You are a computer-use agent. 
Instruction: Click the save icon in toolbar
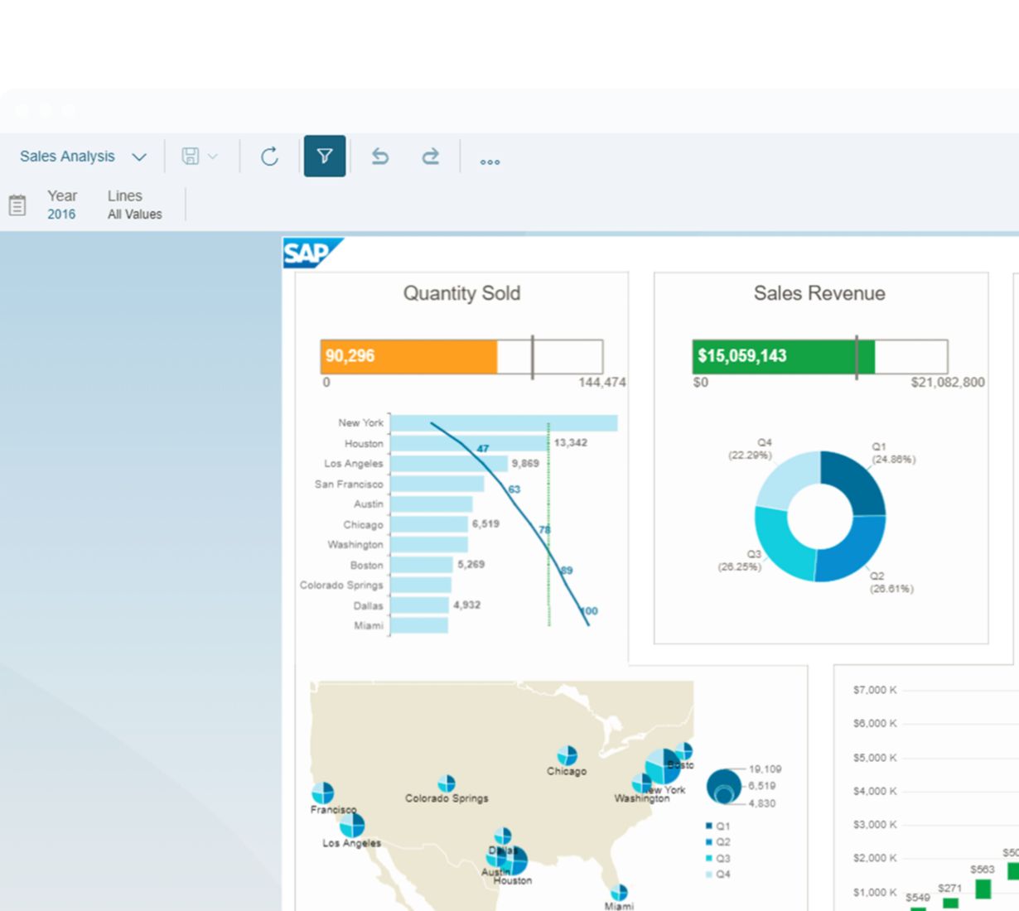(191, 157)
